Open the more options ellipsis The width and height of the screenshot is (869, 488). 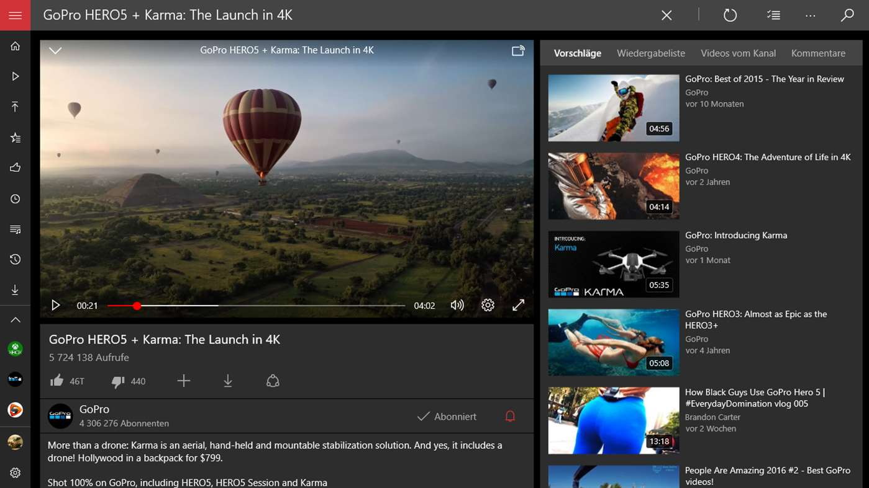pos(810,15)
